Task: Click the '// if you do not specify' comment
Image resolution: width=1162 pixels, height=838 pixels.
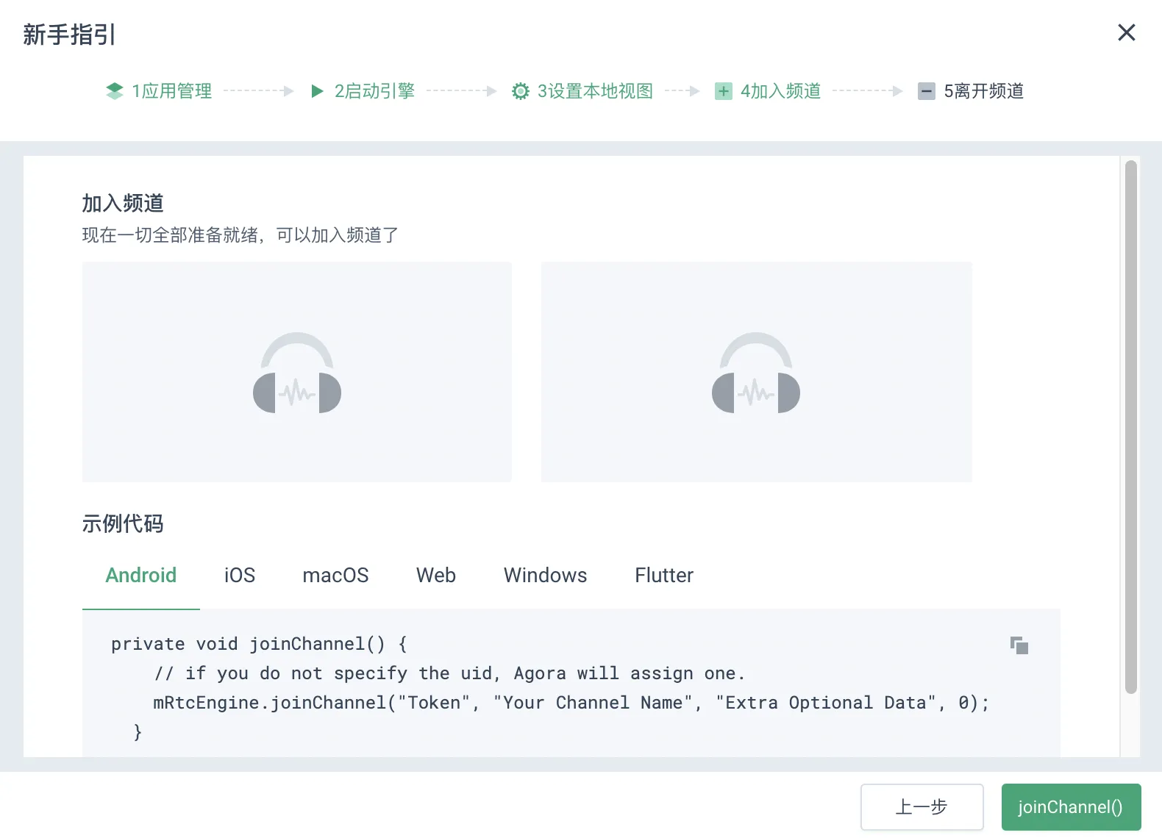Action: (x=449, y=673)
